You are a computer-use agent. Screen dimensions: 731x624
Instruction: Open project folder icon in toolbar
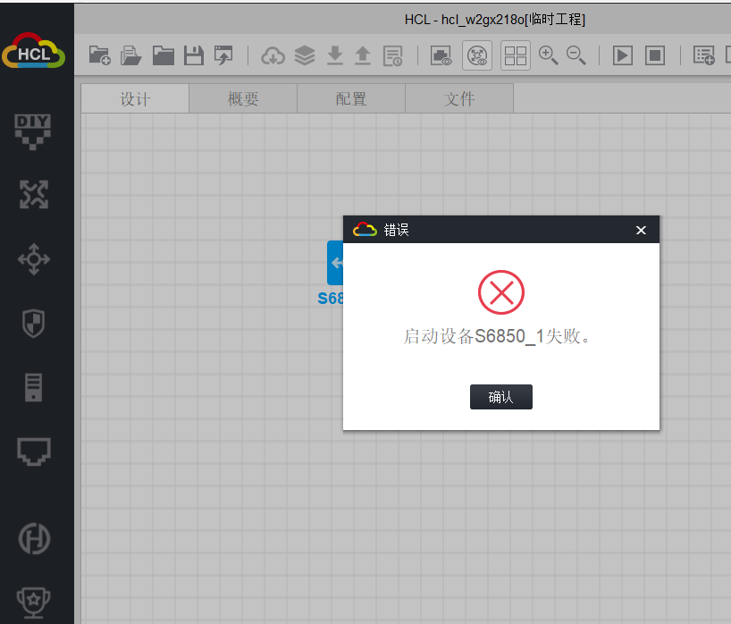[x=164, y=55]
